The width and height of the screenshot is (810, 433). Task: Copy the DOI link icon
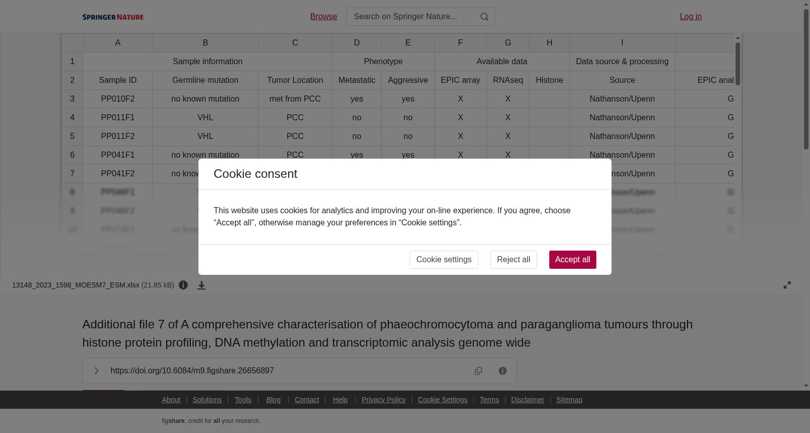(478, 371)
